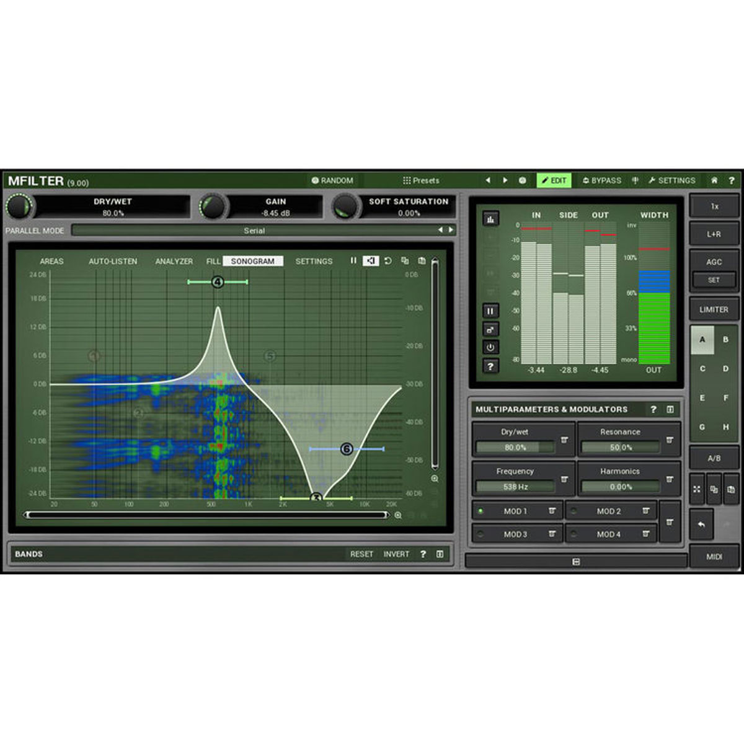
Task: Toggle the Bypass button
Action: point(601,180)
